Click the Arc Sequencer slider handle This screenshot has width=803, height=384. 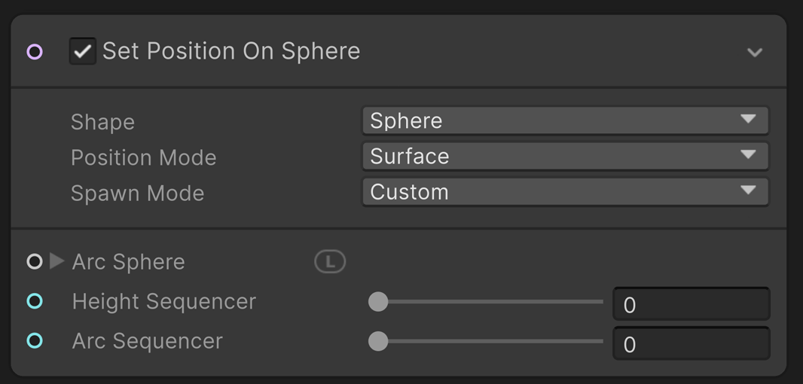378,341
